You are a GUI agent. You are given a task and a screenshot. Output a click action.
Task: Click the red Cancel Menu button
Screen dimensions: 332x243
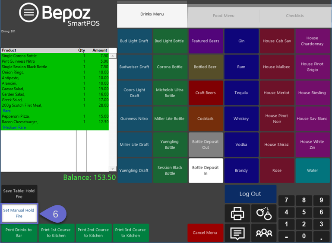click(x=205, y=233)
